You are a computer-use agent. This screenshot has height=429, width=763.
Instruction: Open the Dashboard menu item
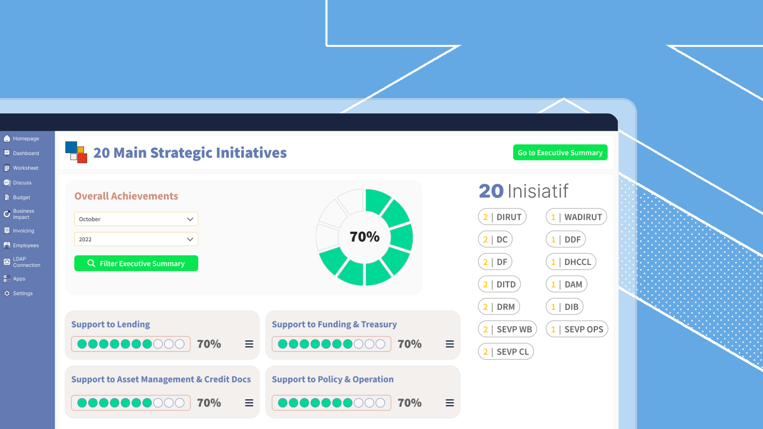pos(26,153)
